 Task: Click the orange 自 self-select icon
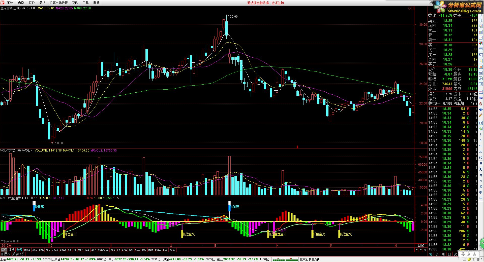[x=481, y=67]
